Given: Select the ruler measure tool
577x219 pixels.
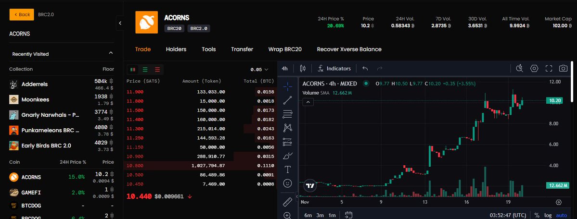Looking at the screenshot, I should pos(287,202).
